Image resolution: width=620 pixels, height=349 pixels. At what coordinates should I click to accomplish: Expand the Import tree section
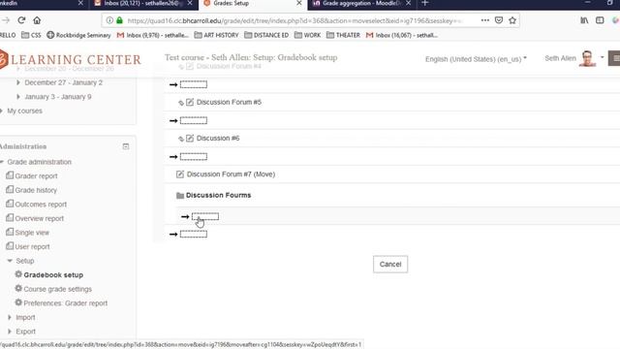click(x=10, y=317)
